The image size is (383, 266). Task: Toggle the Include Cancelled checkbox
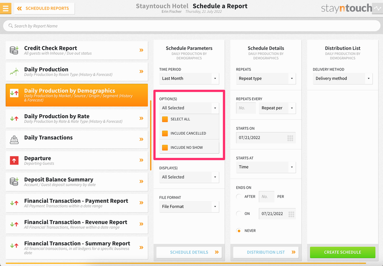[165, 133]
